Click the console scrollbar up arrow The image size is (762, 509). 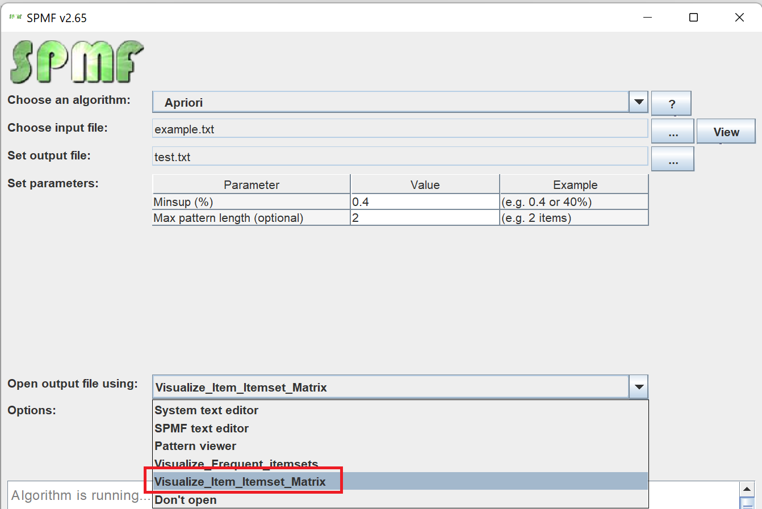(747, 489)
